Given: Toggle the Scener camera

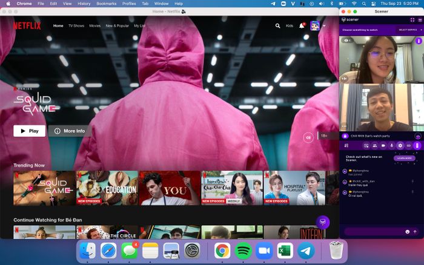Looking at the screenshot, I should tap(383, 146).
